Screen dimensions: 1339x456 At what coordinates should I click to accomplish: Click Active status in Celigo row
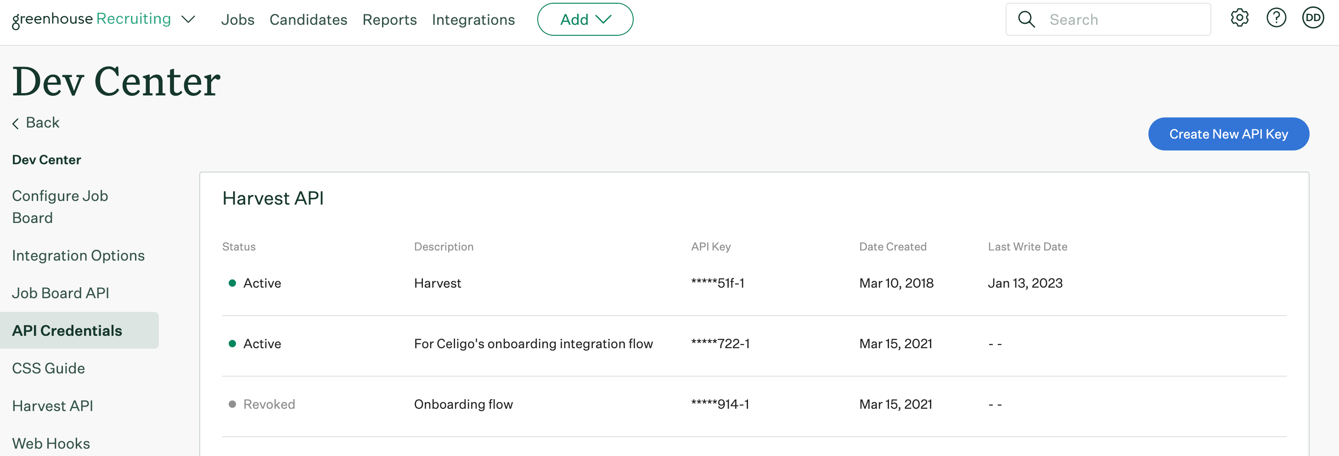click(x=262, y=344)
